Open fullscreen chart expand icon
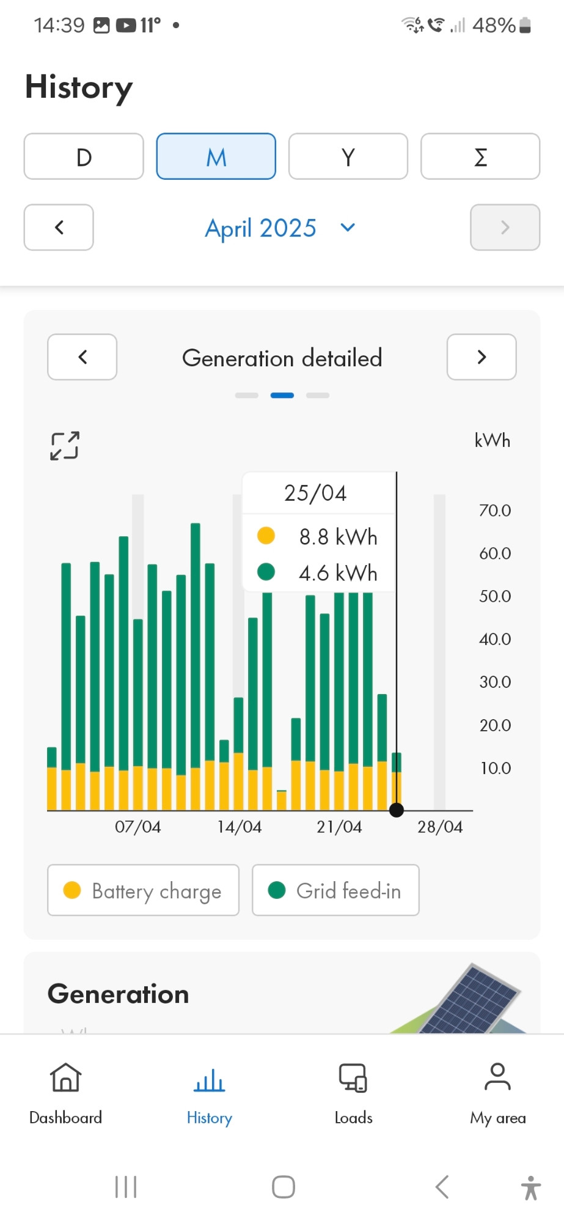The width and height of the screenshot is (564, 1223). [64, 446]
